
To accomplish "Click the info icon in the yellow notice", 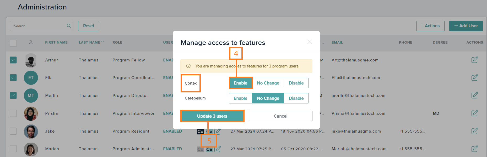I will point(188,66).
